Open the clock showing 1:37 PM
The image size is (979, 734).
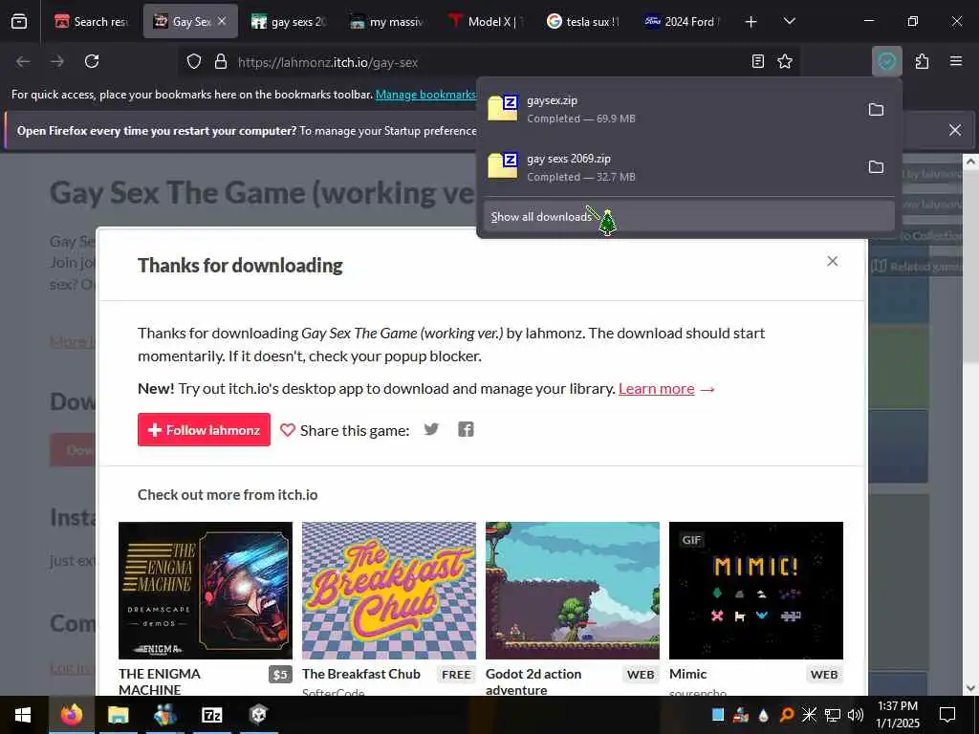click(898, 715)
